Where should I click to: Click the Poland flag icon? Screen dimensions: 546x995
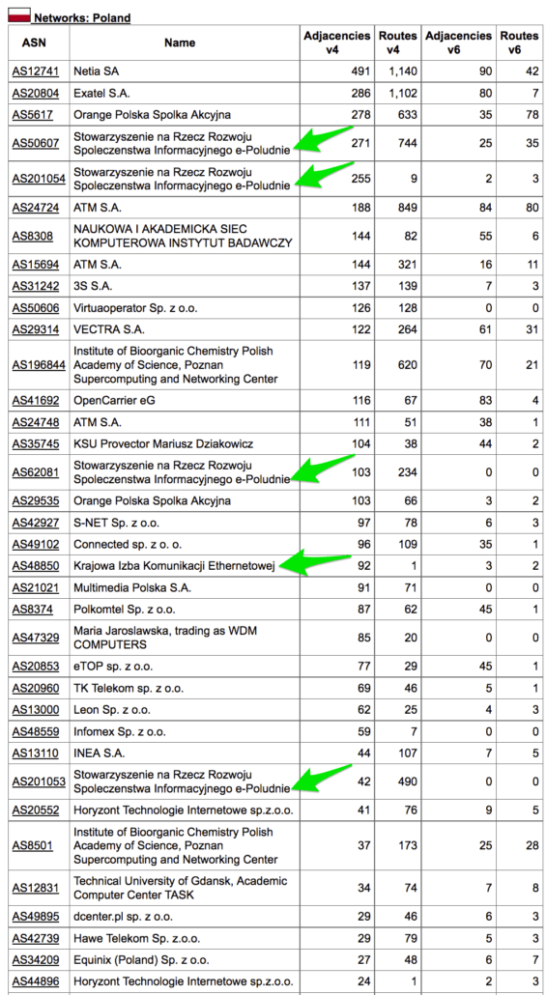click(19, 14)
